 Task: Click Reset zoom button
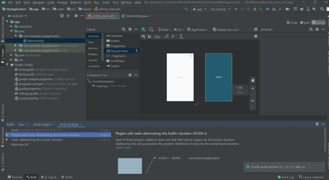click(240, 92)
